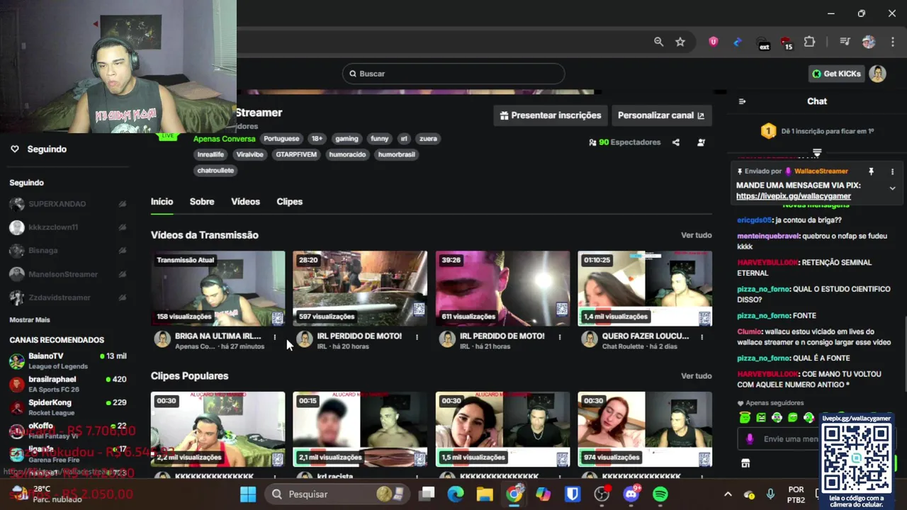Click the 90 Espectadores viewer count
This screenshot has width=907, height=510.
(x=624, y=142)
